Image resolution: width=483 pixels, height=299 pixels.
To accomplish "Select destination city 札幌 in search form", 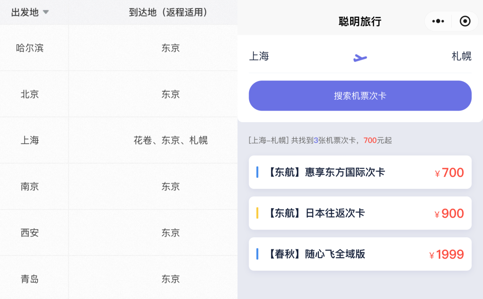I will coord(462,56).
